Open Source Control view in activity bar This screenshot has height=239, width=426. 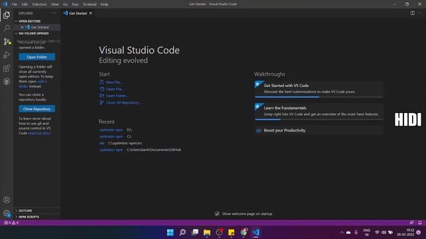pos(7,41)
